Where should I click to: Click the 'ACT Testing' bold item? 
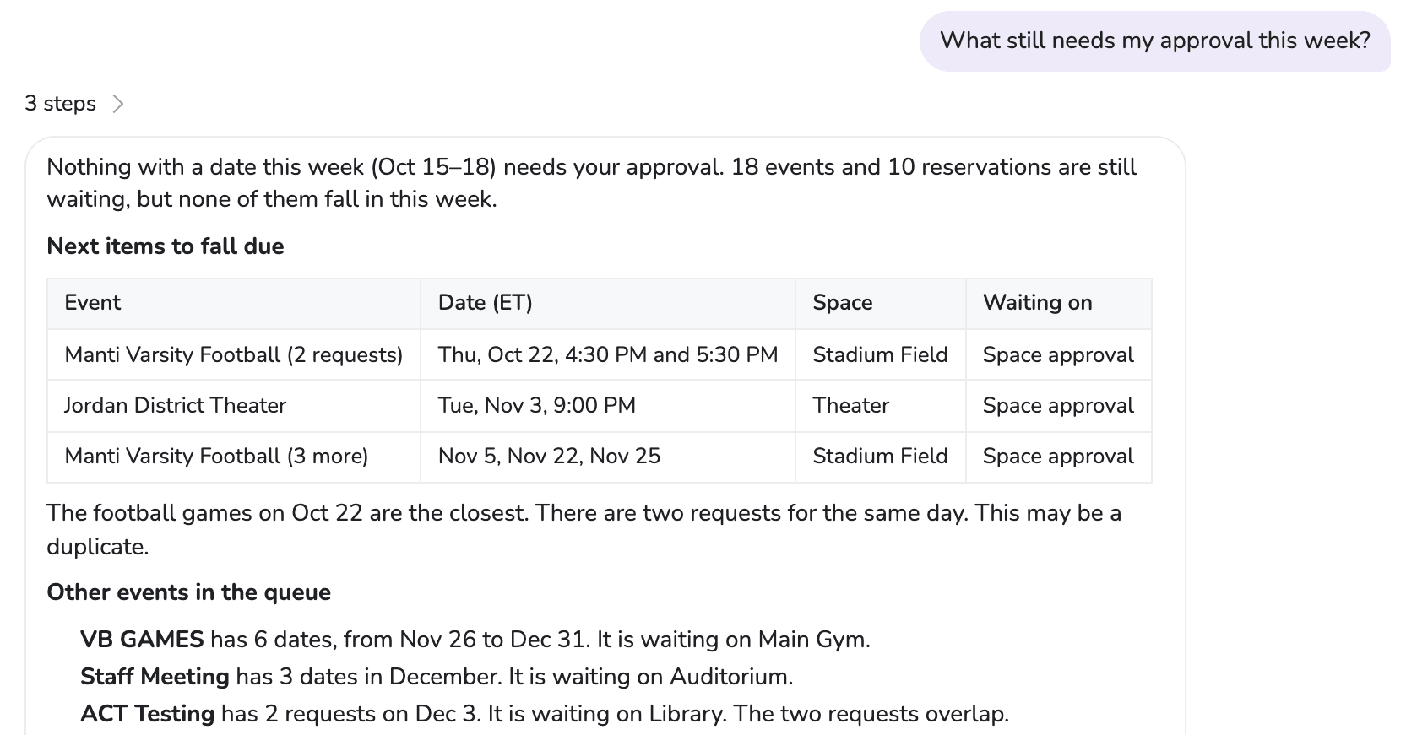point(147,714)
